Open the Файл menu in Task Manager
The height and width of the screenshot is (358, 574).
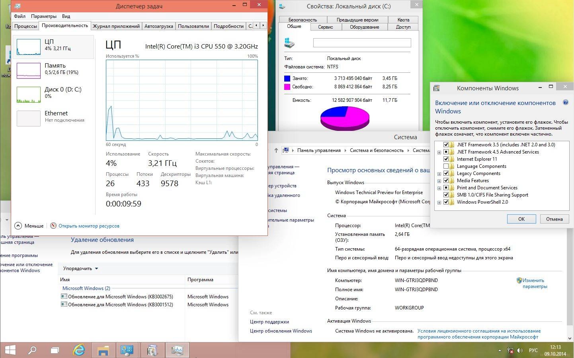pyautogui.click(x=20, y=16)
